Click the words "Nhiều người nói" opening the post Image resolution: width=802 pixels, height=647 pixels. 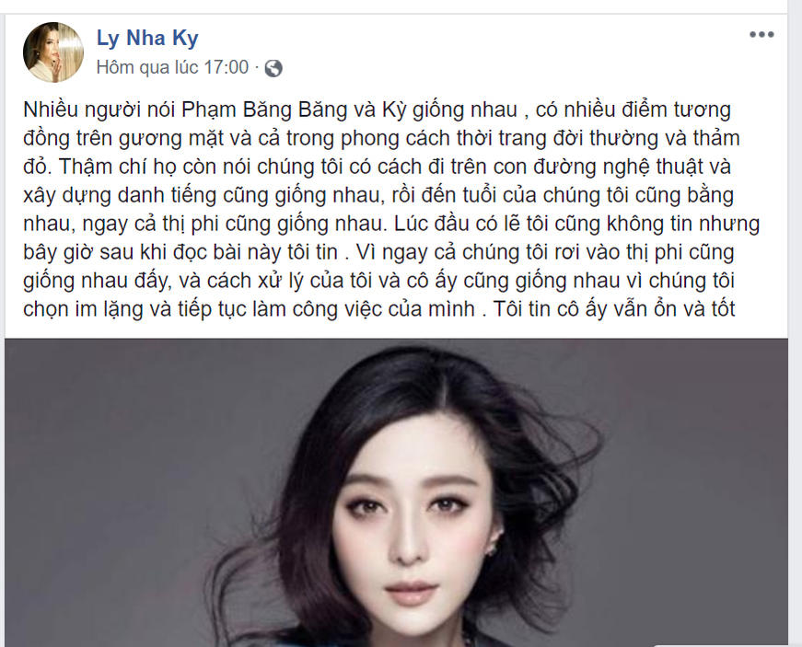click(99, 110)
